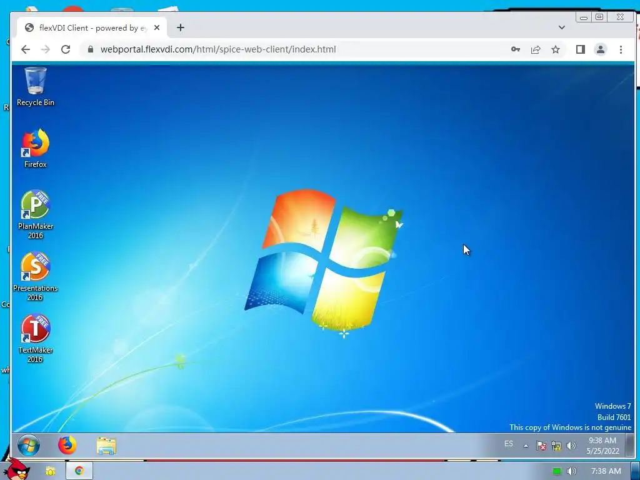Viewport: 640px width, 480px height.
Task: Open saved passwords key icon
Action: tap(516, 49)
